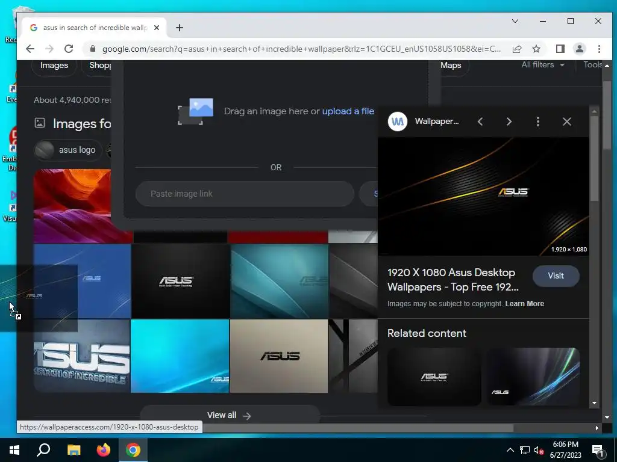Bookmark this tab with the star icon
The height and width of the screenshot is (462, 617).
pyautogui.click(x=536, y=49)
